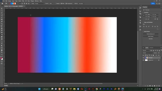Hide the Rectangle 1 layer
The height and width of the screenshot is (91, 162).
[x=144, y=58]
